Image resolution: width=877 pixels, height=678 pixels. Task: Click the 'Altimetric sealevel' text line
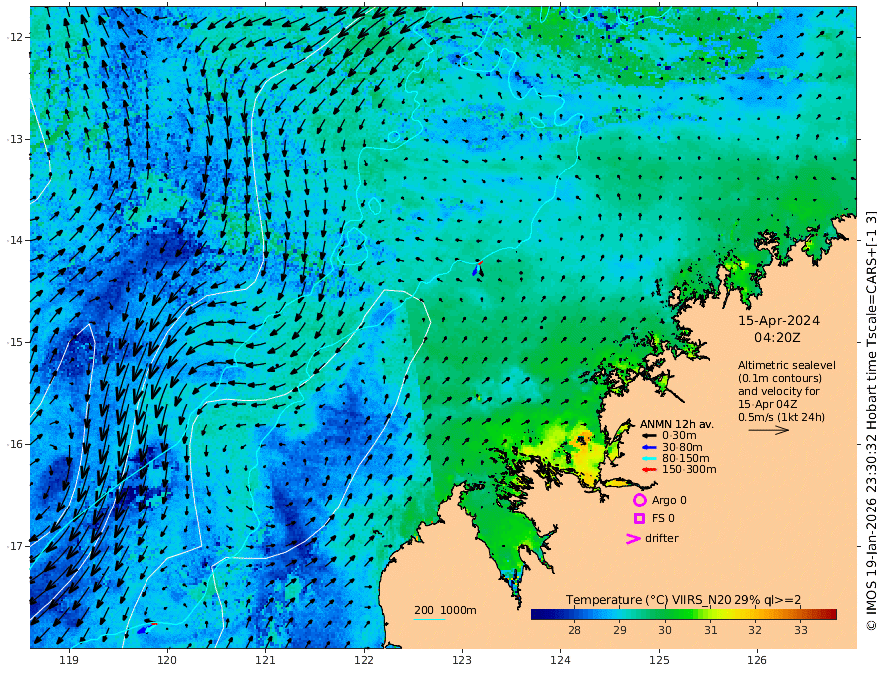(x=787, y=365)
